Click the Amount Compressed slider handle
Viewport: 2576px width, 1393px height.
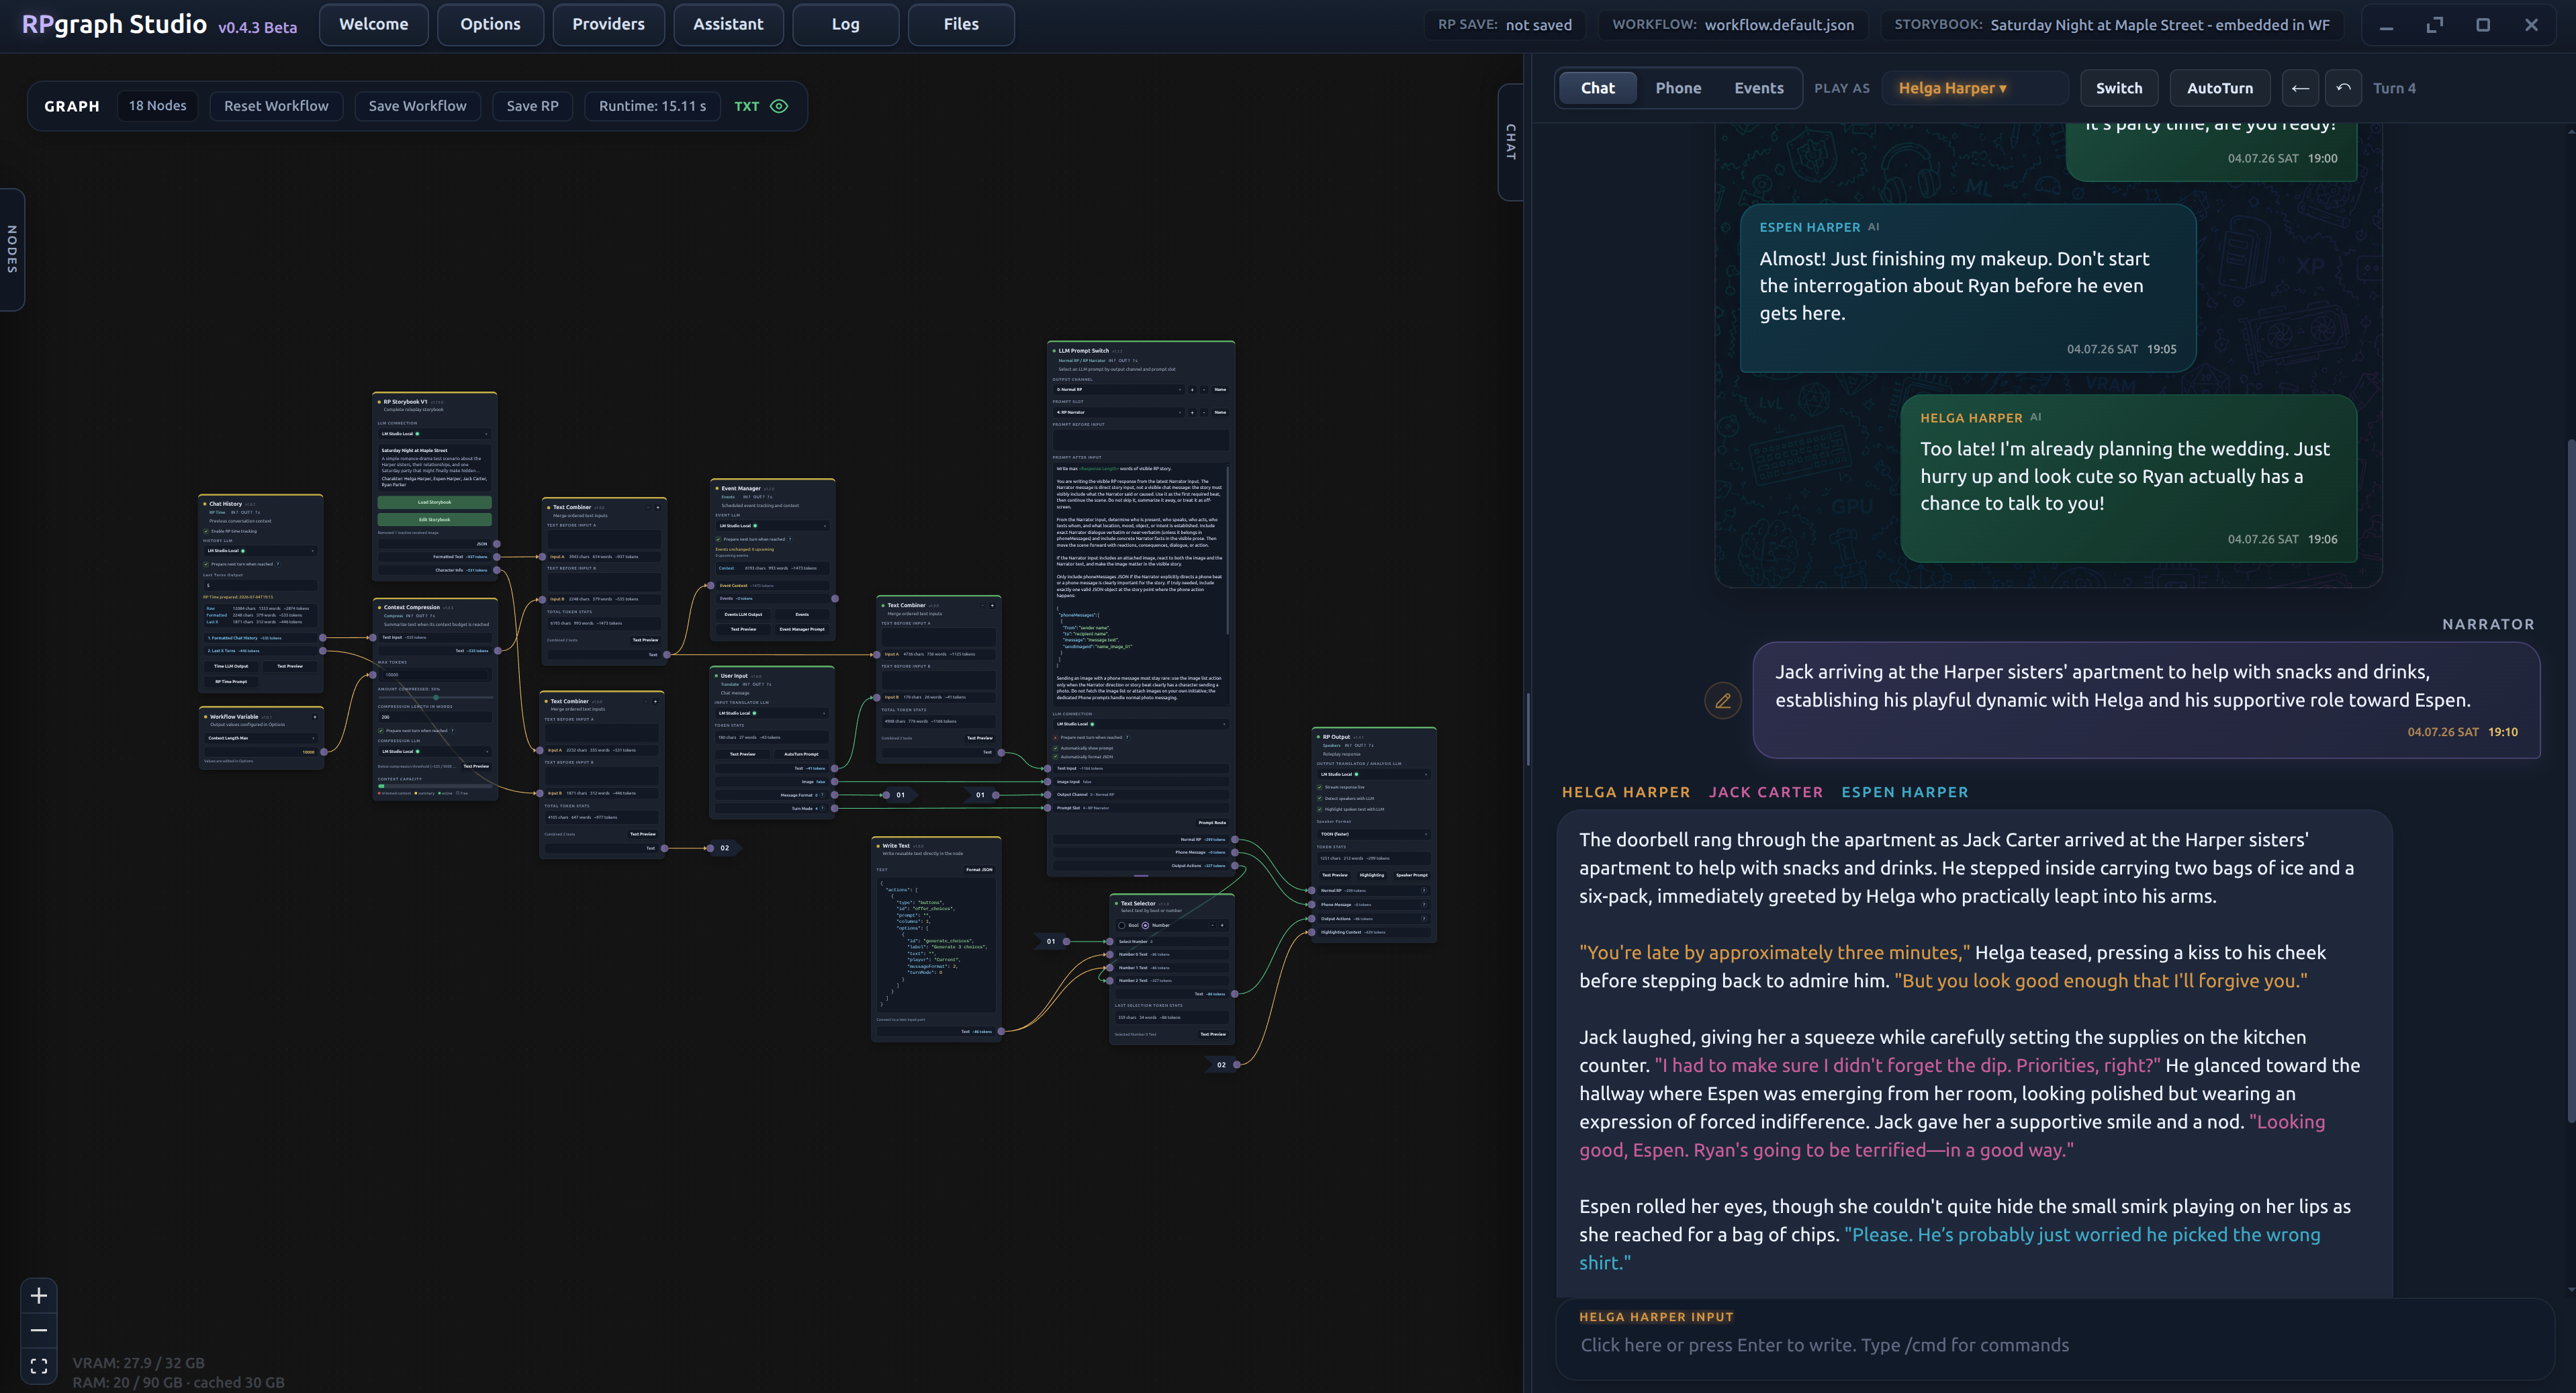pos(435,697)
